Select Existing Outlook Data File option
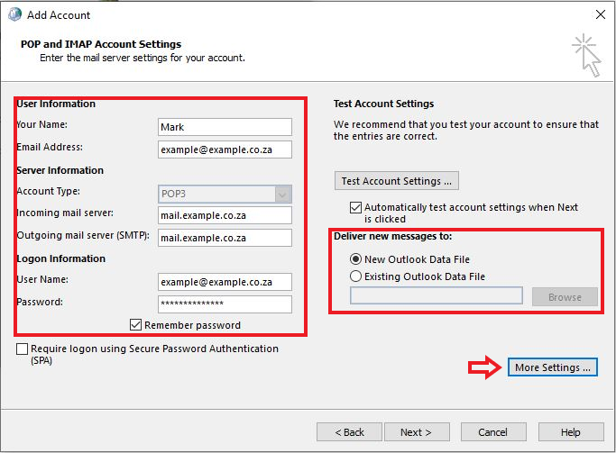 click(355, 276)
